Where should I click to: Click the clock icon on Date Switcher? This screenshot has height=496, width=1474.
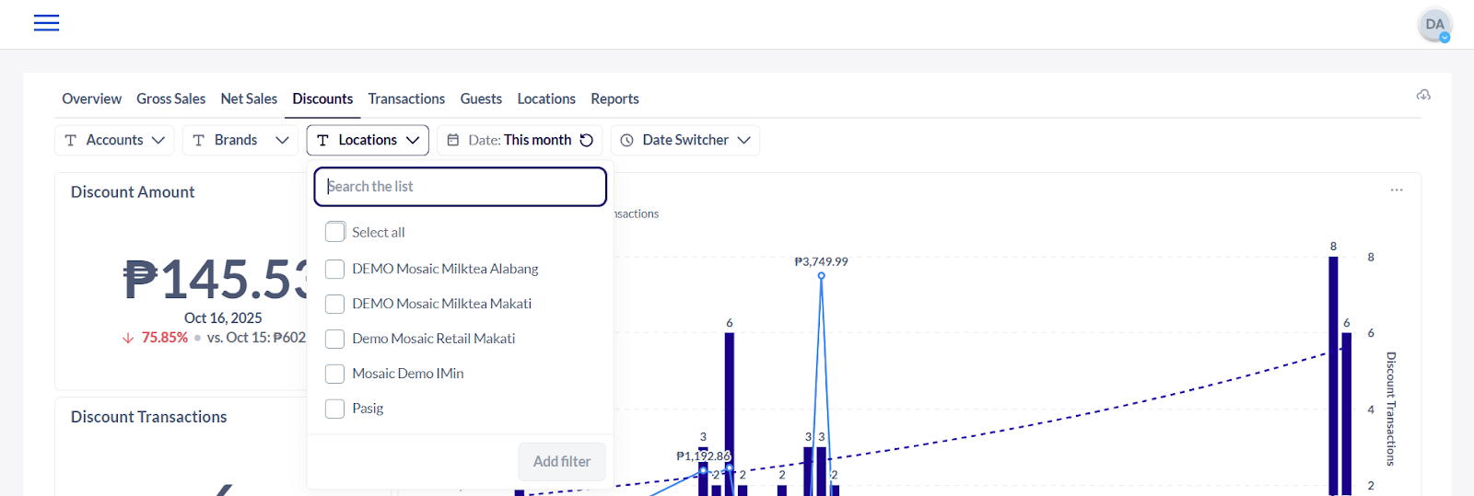[627, 140]
